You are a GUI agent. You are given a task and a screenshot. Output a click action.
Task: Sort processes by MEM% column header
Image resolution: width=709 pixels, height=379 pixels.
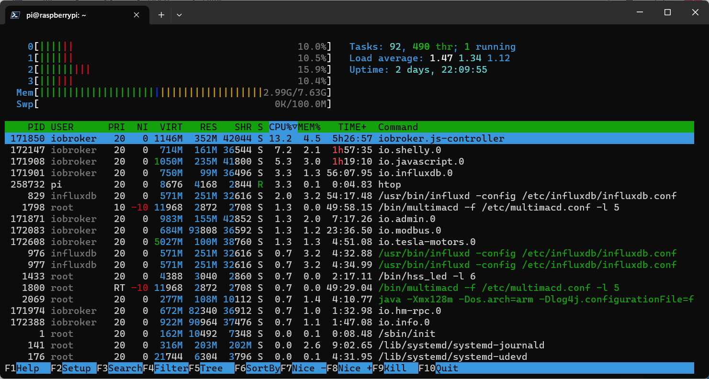(x=309, y=127)
